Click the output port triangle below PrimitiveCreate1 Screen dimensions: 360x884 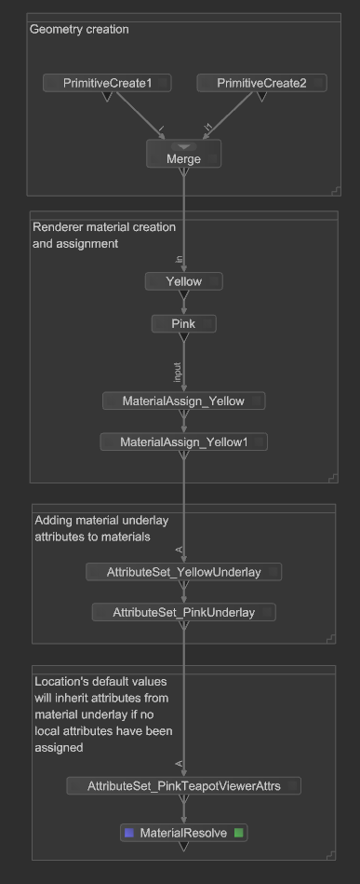pyautogui.click(x=107, y=97)
